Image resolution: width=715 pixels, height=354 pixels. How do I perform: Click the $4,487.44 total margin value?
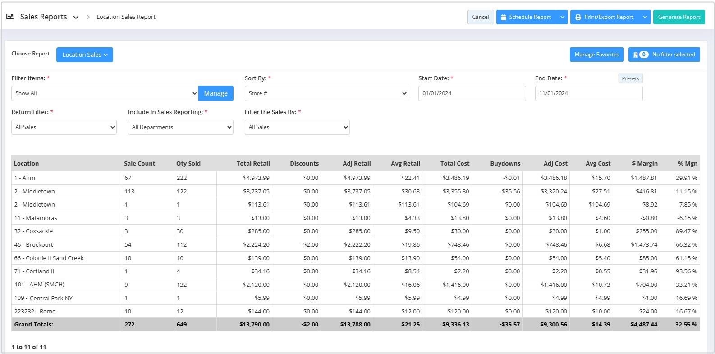click(x=644, y=324)
